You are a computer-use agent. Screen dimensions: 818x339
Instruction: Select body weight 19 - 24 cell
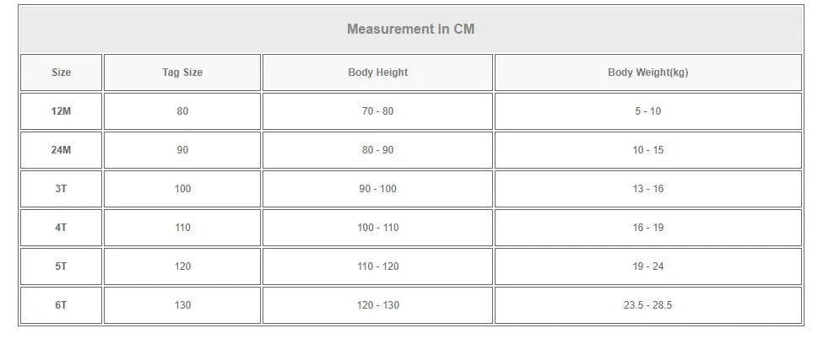click(x=647, y=266)
